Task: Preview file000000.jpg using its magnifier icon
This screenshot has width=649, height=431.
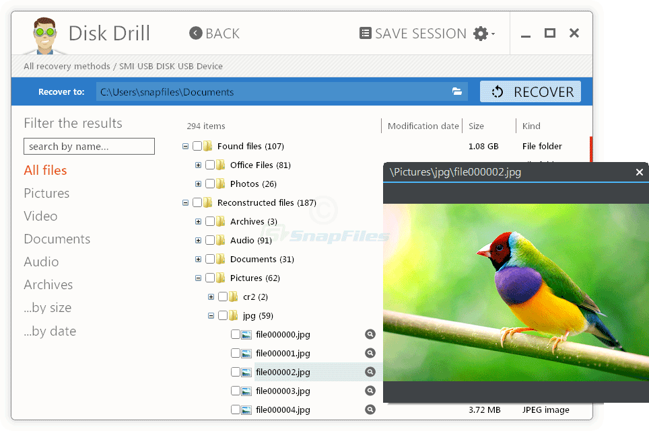Action: [370, 334]
